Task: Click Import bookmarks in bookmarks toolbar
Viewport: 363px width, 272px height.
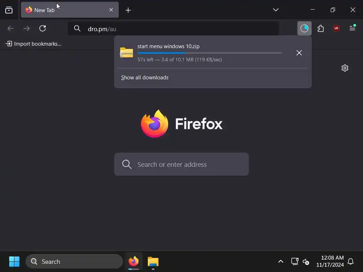Action: [x=34, y=44]
